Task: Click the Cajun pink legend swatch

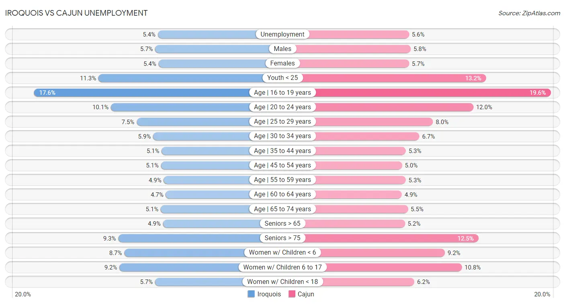Action: tap(292, 294)
